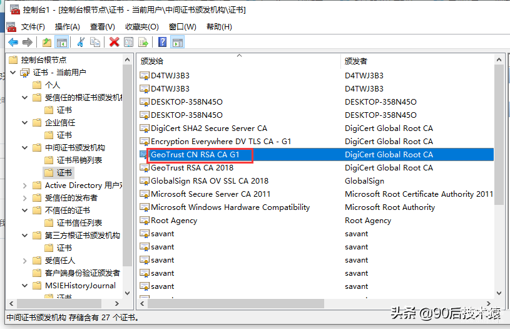The width and height of the screenshot is (510, 329).
Task: Collapse the MSIEHistoryJournal node
Action: (x=25, y=286)
